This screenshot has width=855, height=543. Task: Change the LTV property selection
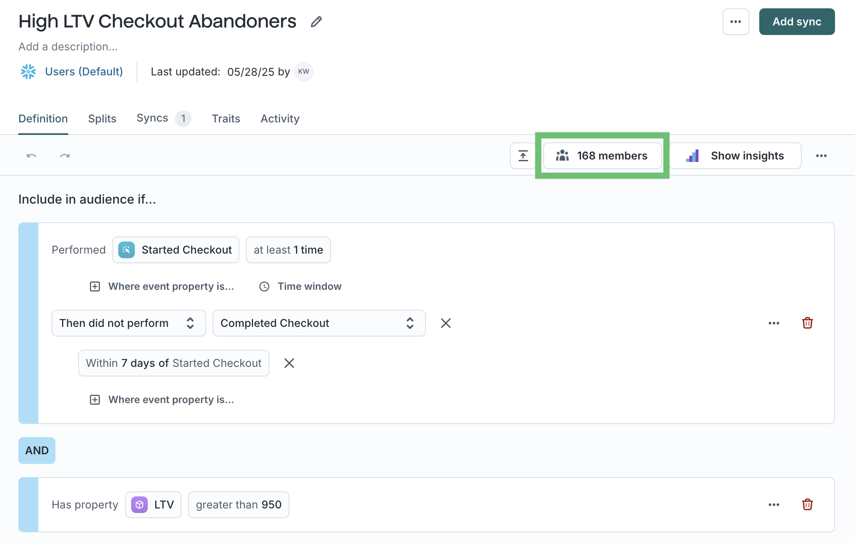153,505
